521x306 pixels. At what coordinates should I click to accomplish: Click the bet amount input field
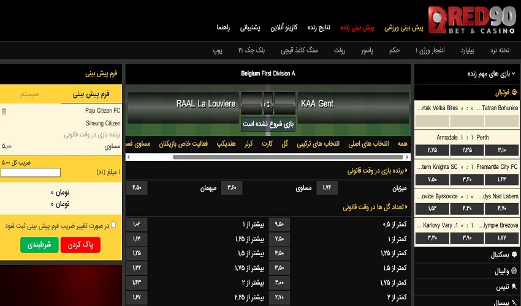[31, 173]
